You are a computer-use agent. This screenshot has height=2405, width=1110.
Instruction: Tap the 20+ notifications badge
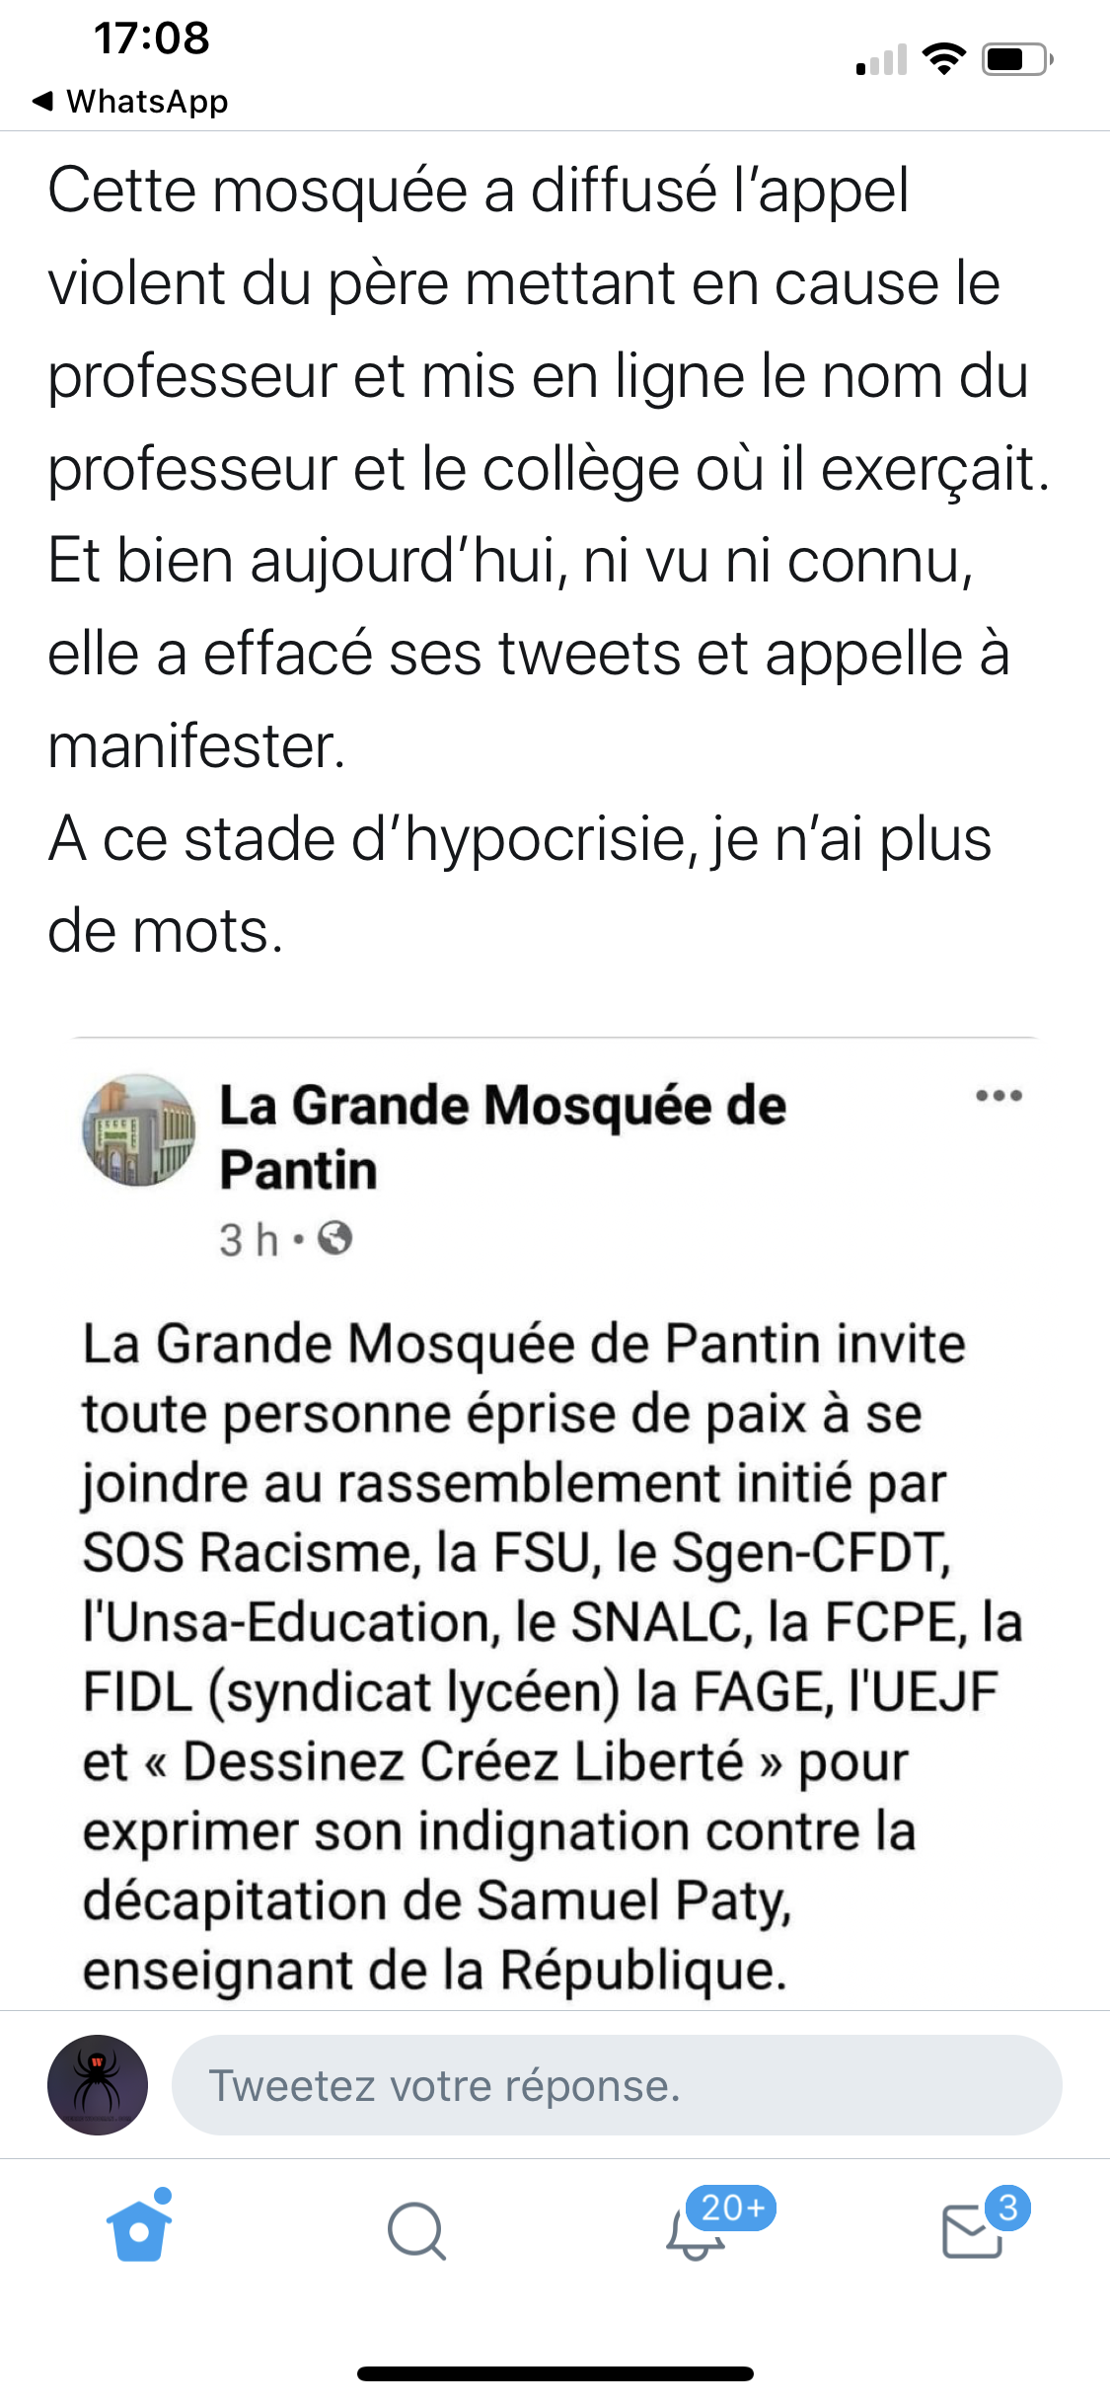(731, 2207)
